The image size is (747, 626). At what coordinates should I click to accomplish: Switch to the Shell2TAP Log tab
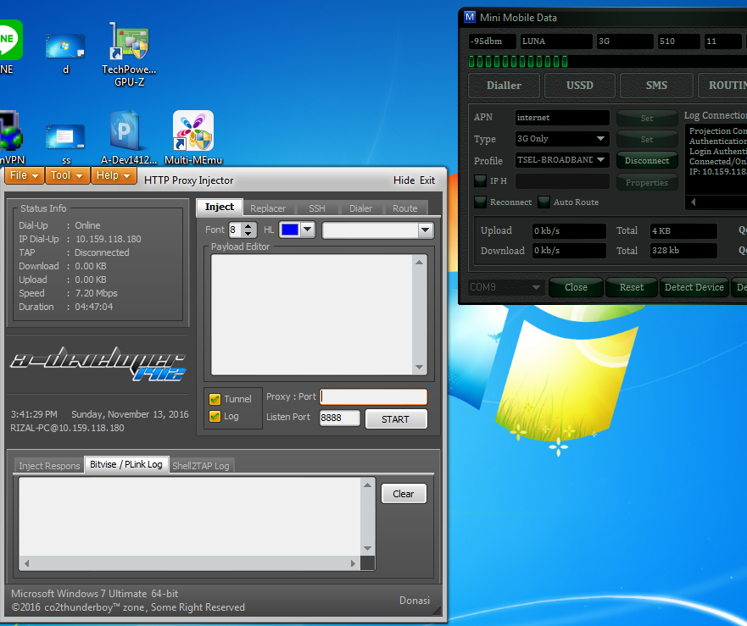pos(201,466)
